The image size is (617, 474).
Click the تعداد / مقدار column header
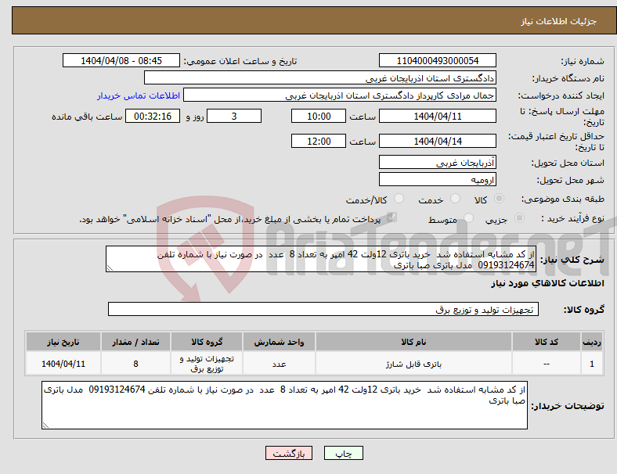coord(135,342)
